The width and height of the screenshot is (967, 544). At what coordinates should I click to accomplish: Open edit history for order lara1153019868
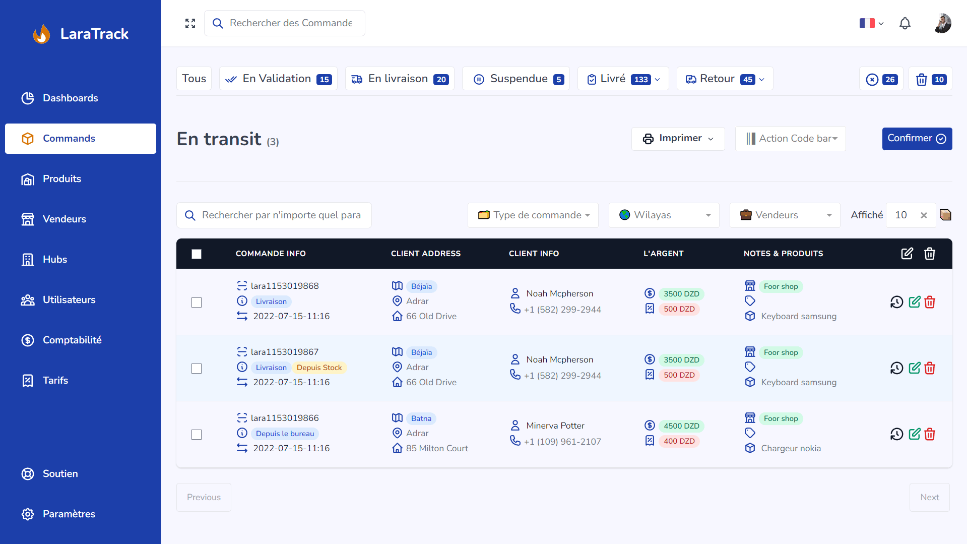(896, 302)
